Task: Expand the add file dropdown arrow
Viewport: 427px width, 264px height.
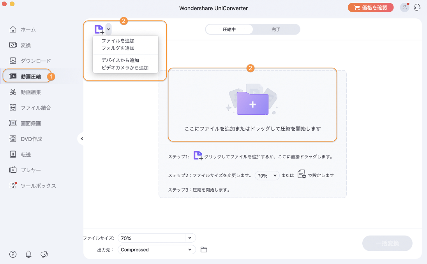Action: click(108, 30)
